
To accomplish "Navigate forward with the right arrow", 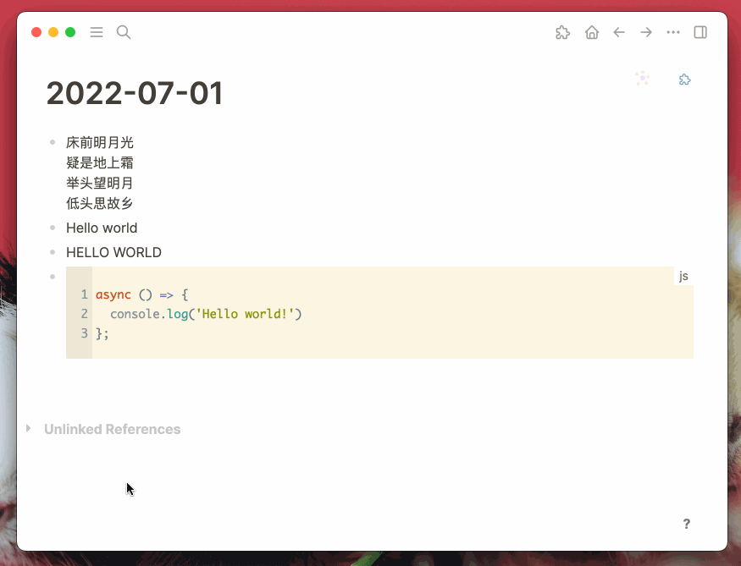I will (646, 32).
